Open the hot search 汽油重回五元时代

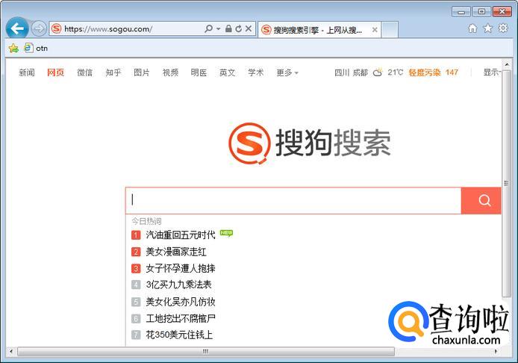click(x=180, y=235)
